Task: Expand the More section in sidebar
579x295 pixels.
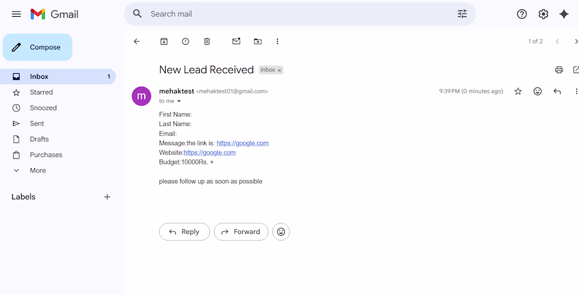Action: click(x=37, y=170)
